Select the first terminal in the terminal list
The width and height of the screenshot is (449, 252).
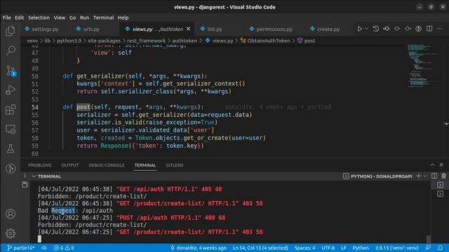tap(440, 185)
